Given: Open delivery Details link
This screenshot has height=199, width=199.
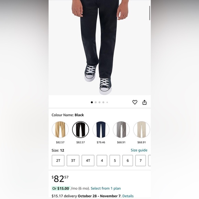Looking at the screenshot, I should [x=128, y=196].
